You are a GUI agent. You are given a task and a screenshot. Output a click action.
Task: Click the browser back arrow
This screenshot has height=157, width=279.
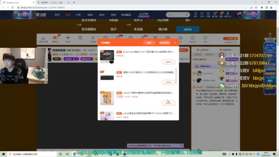pos(3,7)
